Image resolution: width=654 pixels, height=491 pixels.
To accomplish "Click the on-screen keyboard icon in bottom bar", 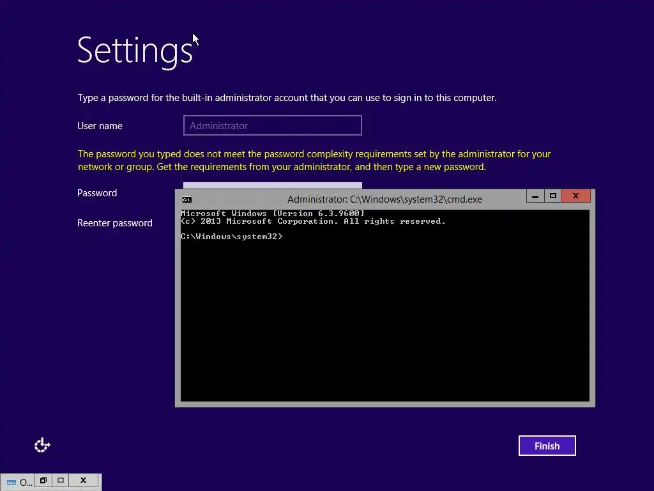I will 11,482.
